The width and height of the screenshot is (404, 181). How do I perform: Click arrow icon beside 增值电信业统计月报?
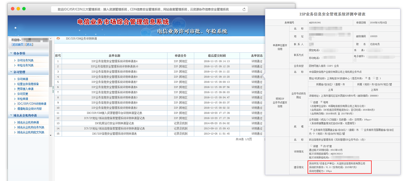[x=15, y=109]
